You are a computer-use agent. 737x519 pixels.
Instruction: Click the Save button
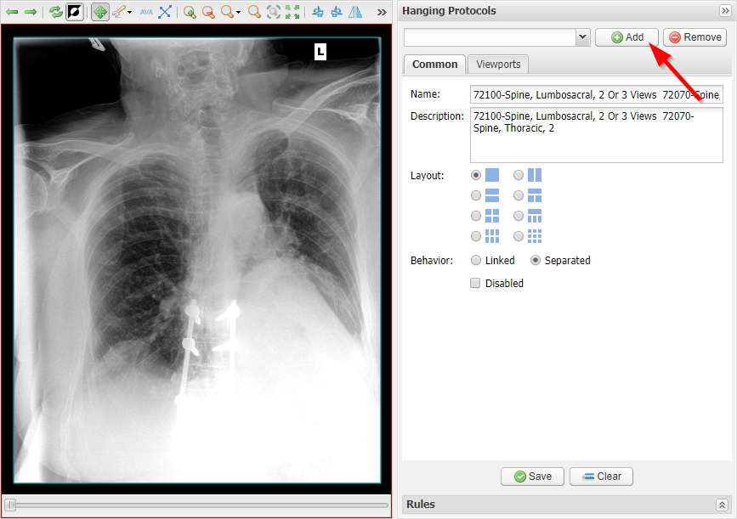pyautogui.click(x=532, y=477)
